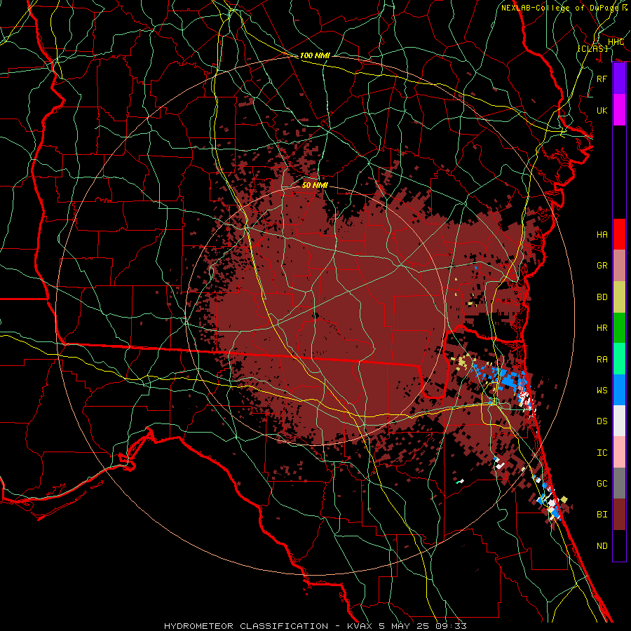Click the RA legend label
This screenshot has height=631, width=631.
tap(602, 359)
